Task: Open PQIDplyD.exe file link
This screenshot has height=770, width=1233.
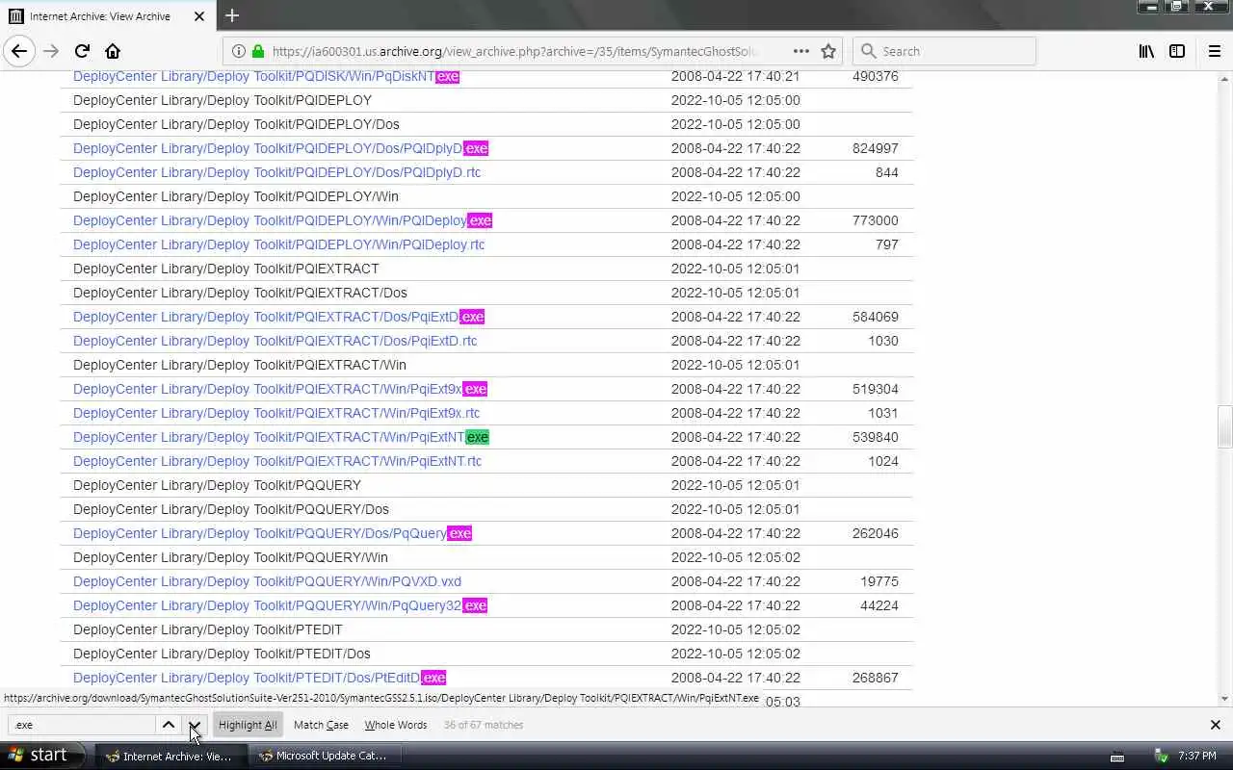Action: tap(280, 148)
